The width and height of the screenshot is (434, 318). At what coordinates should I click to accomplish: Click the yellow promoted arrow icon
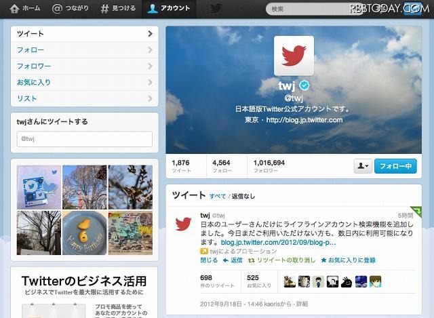pyautogui.click(x=204, y=252)
